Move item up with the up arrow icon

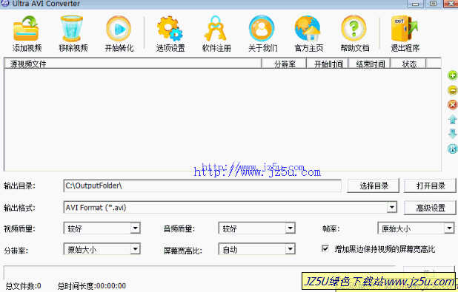(x=453, y=119)
